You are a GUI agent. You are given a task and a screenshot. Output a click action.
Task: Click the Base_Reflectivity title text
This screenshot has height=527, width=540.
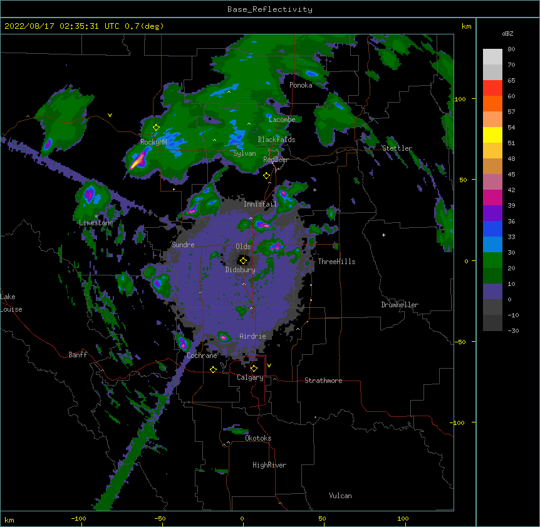[270, 9]
